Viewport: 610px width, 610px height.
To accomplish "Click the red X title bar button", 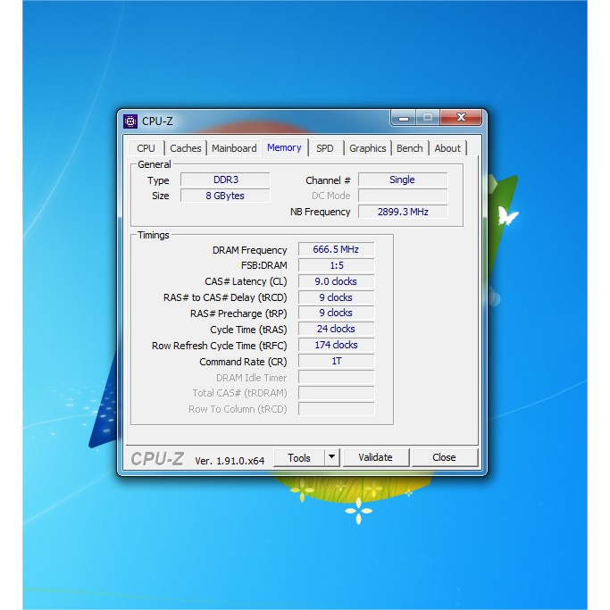I will tap(461, 118).
